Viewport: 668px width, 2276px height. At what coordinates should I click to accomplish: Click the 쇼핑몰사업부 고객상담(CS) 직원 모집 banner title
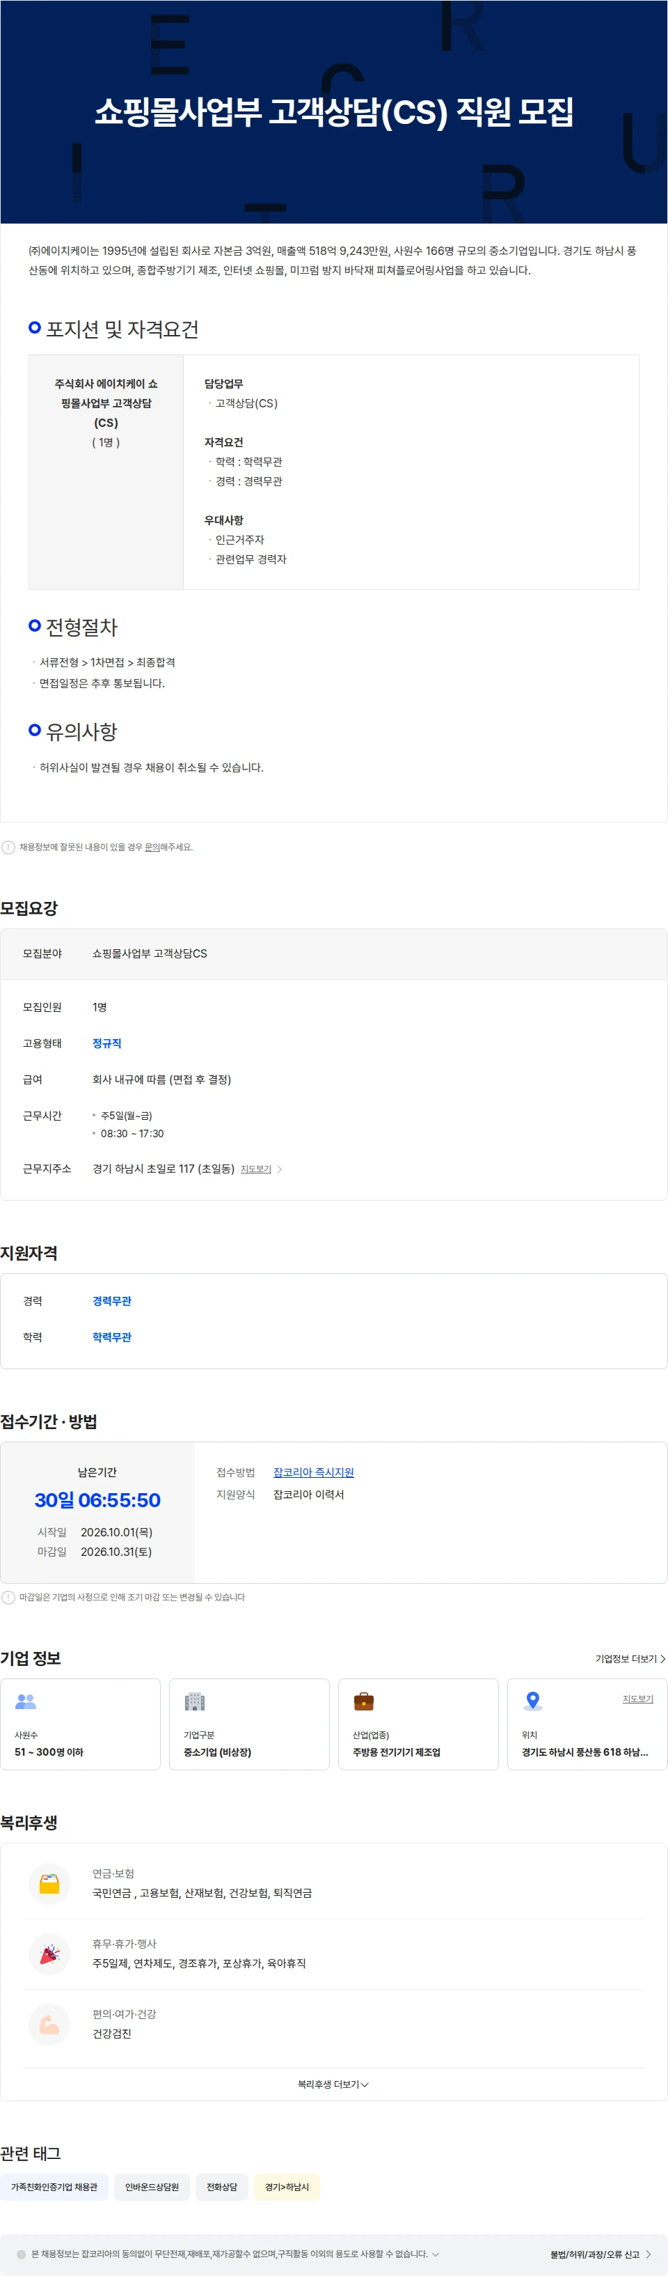pos(335,112)
